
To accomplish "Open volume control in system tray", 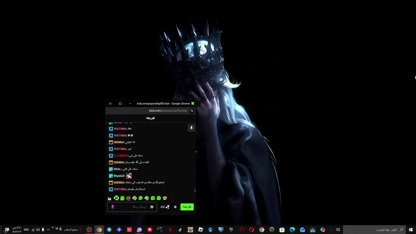I will tap(38, 230).
